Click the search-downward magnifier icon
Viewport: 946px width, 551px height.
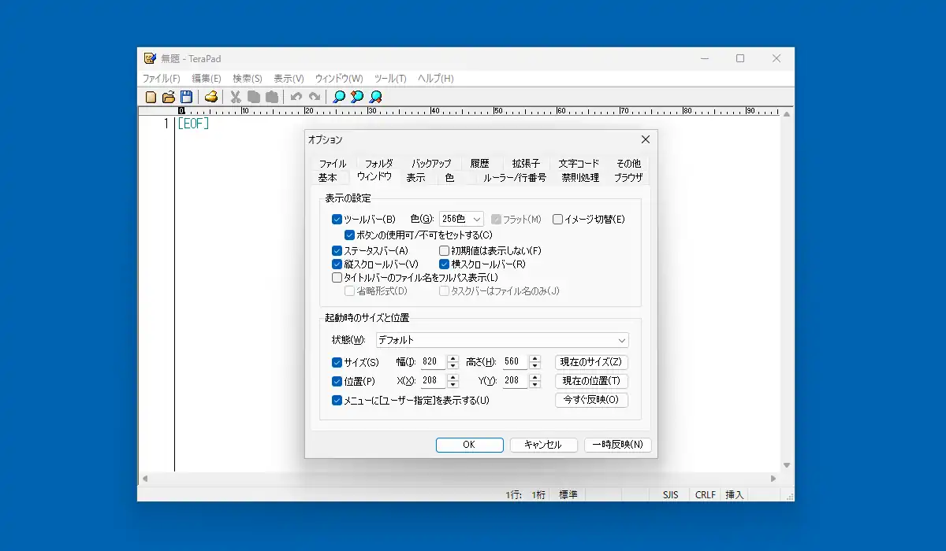tap(376, 97)
